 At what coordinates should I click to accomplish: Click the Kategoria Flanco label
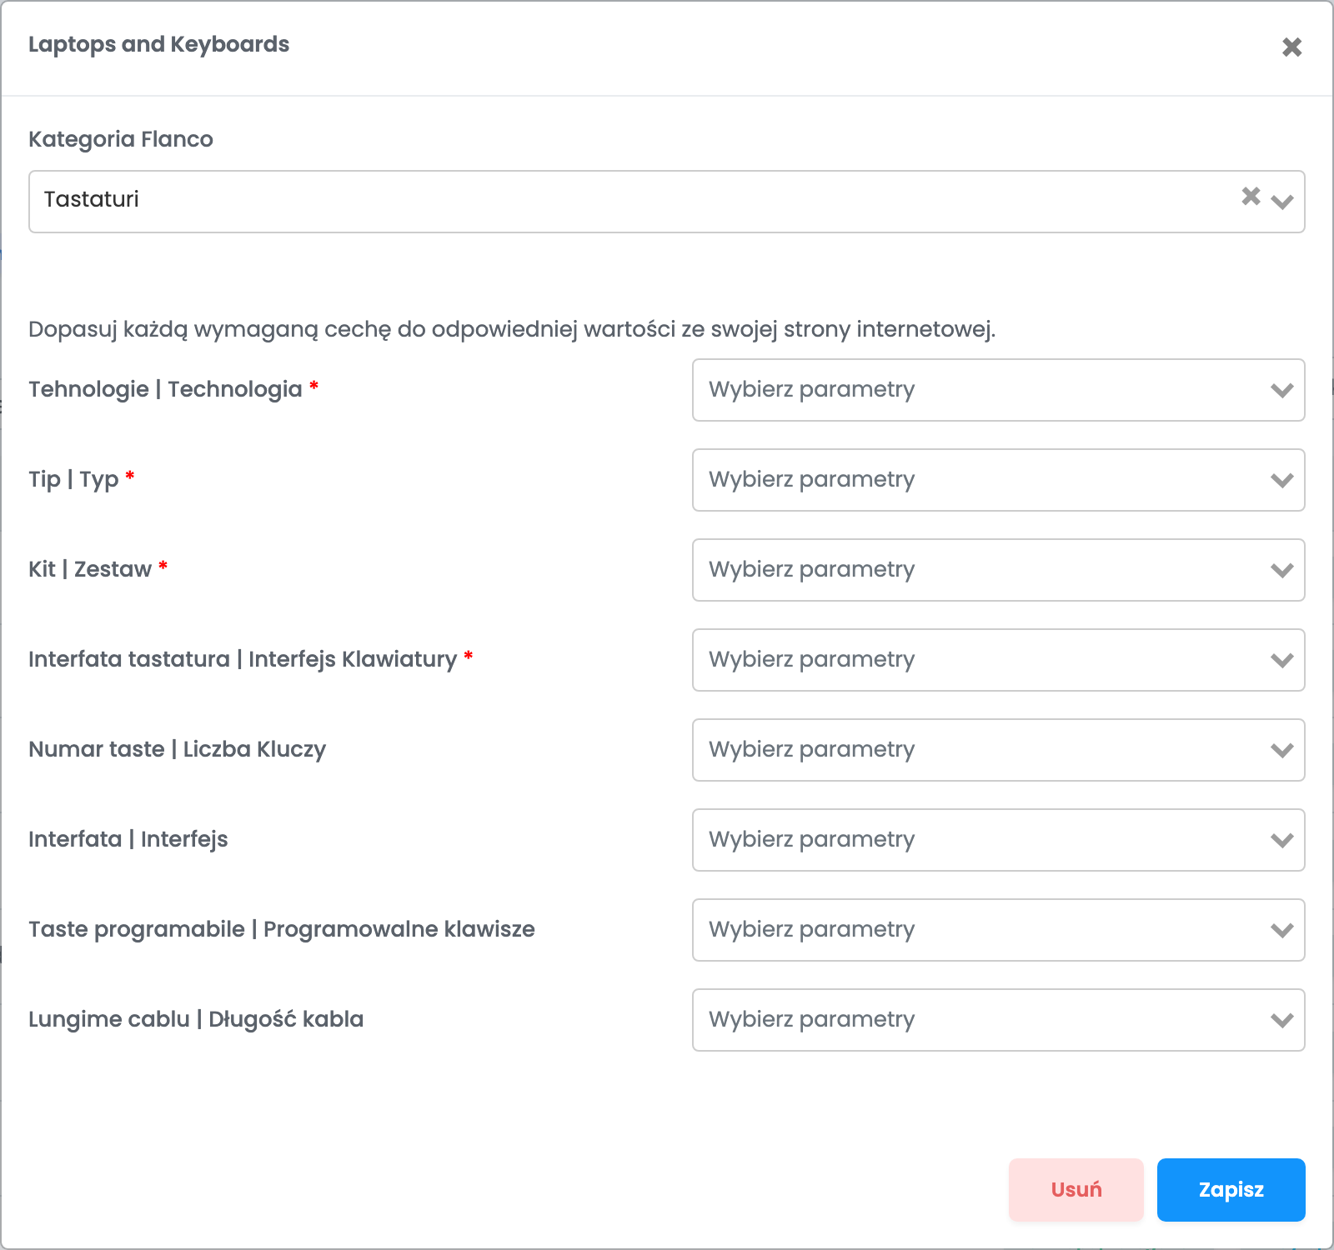point(121,139)
